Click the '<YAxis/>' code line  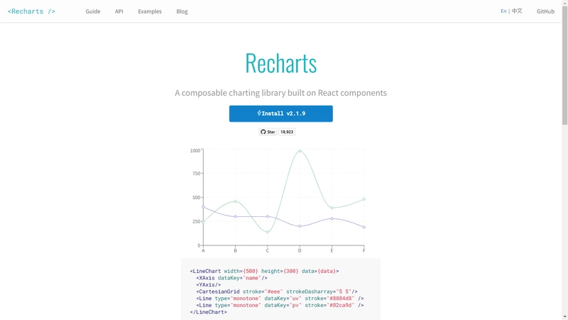pyautogui.click(x=208, y=285)
